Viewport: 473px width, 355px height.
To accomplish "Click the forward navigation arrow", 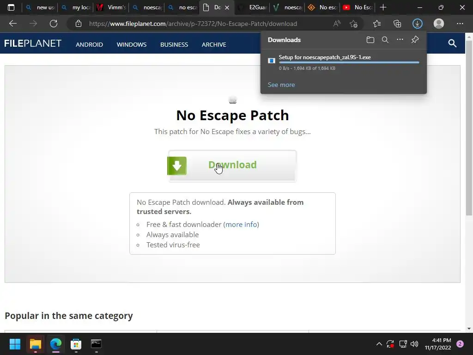I will tap(33, 24).
